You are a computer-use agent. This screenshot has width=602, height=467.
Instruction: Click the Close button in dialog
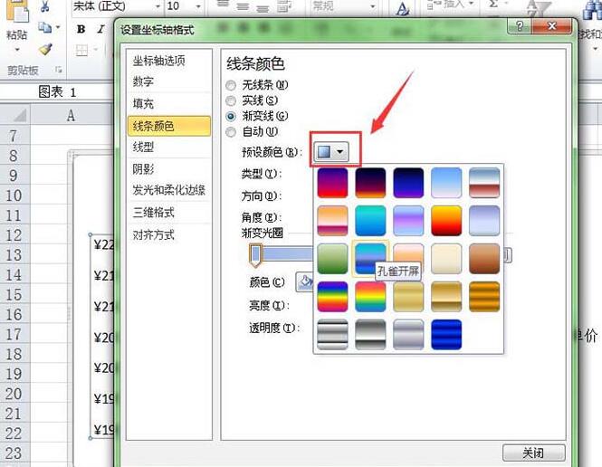(x=534, y=453)
